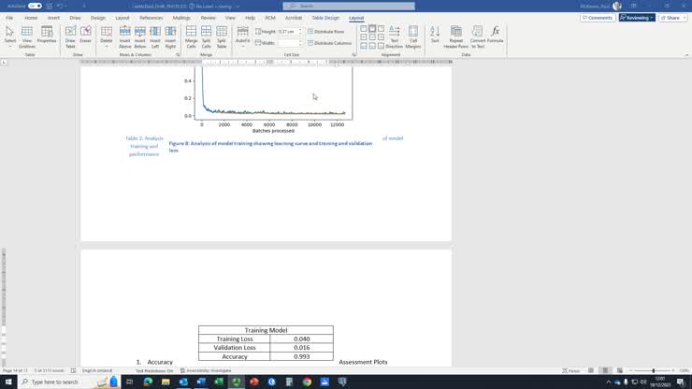Toggle Repeat Header Rows

456,36
